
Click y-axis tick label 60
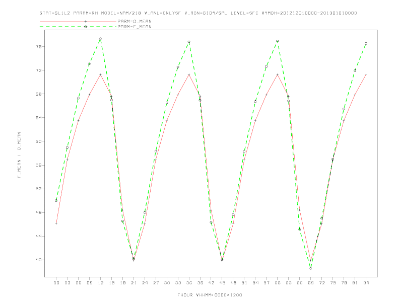point(38,141)
